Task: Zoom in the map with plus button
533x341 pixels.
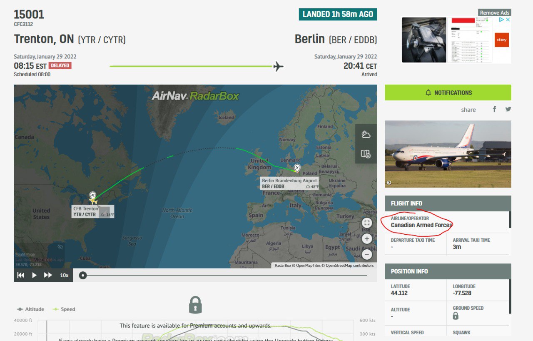Action: pos(366,238)
